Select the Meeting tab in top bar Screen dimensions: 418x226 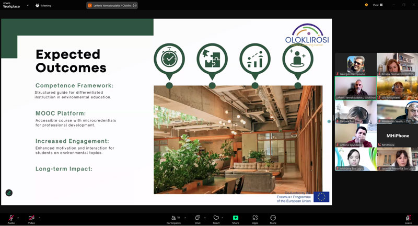coord(43,5)
